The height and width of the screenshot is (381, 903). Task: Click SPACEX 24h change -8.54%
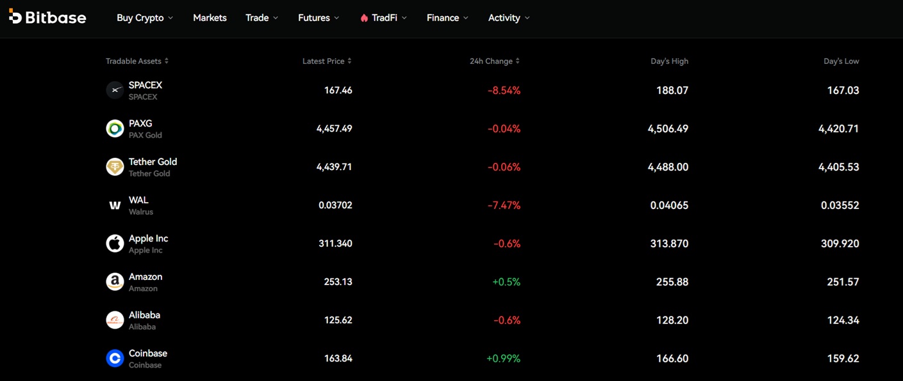point(504,90)
